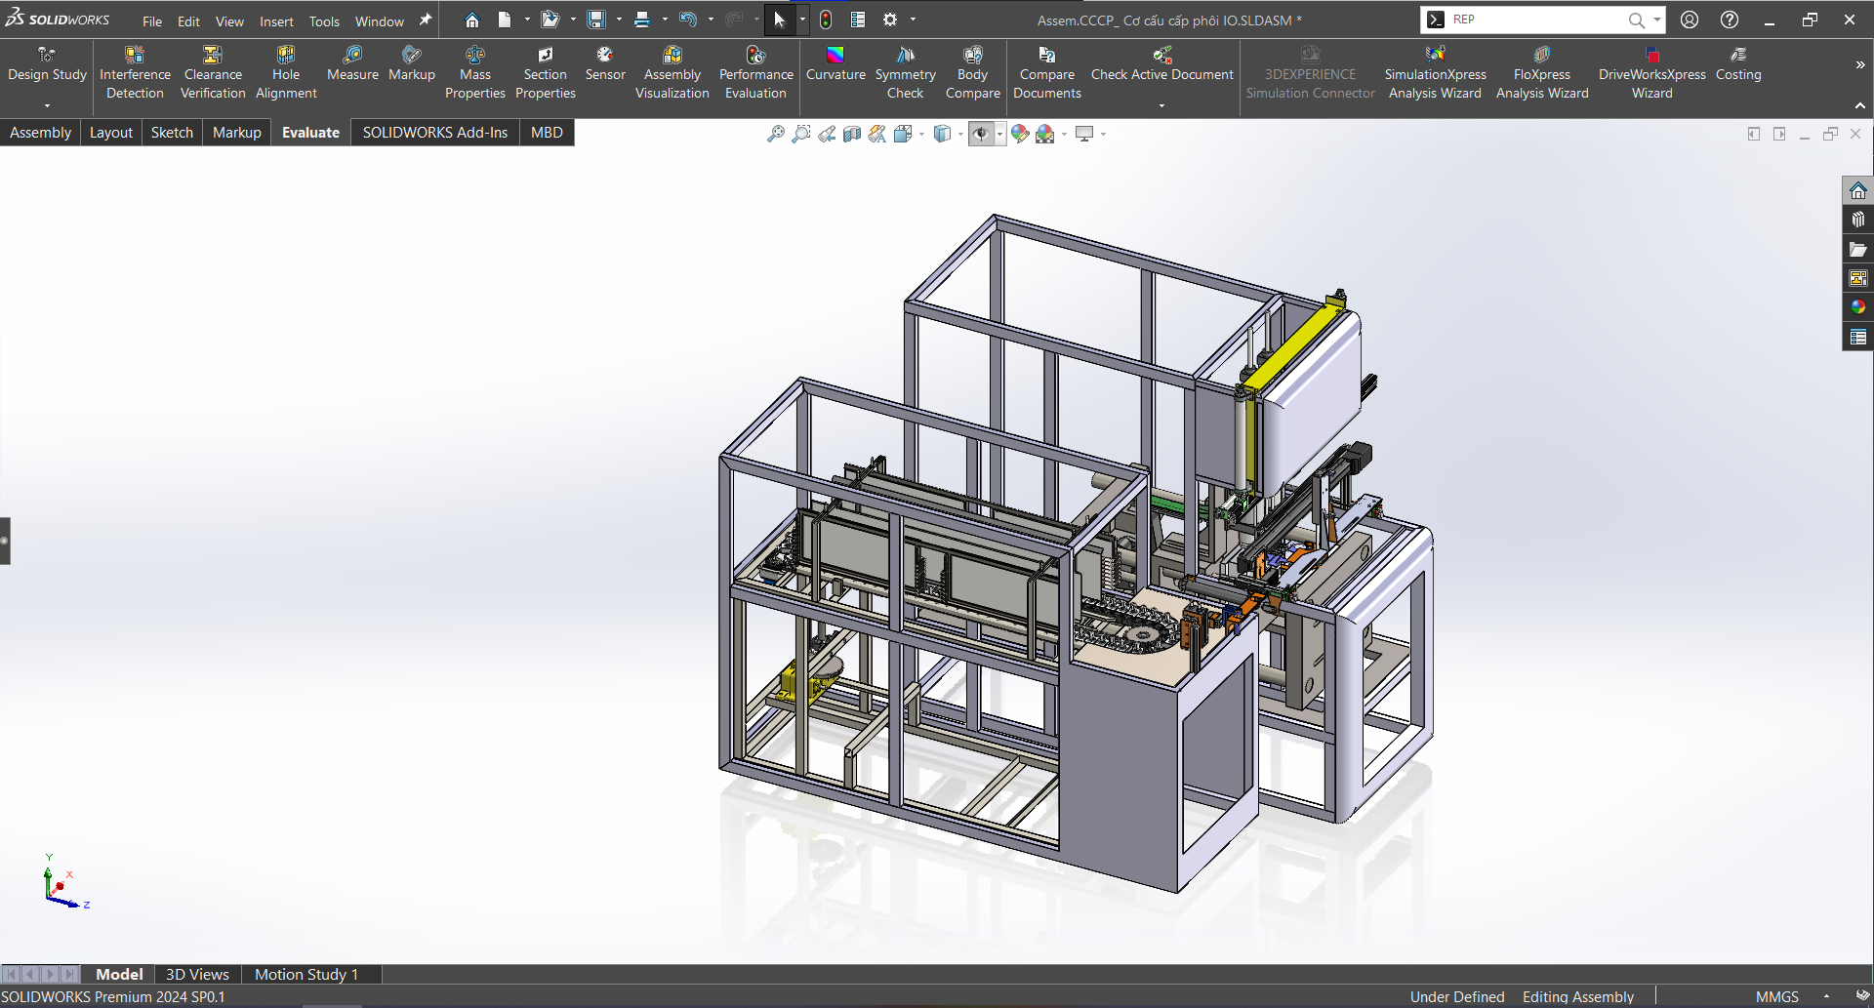Open Hide/Show Items dropdown arrow
This screenshot has width=1874, height=1008.
pyautogui.click(x=1000, y=134)
